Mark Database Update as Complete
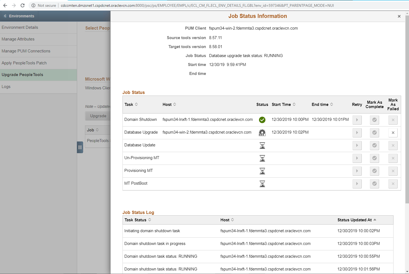Image resolution: width=409 pixels, height=274 pixels. tap(374, 145)
